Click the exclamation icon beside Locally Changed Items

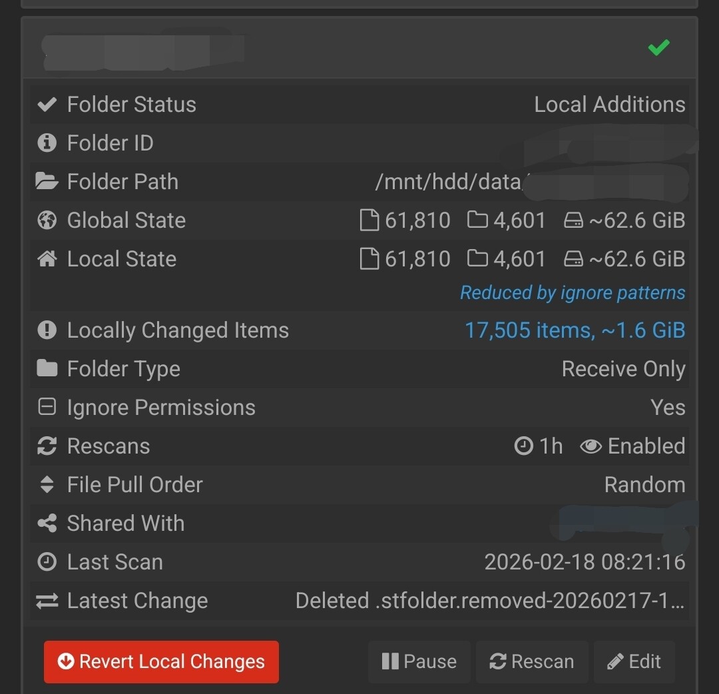coord(47,330)
